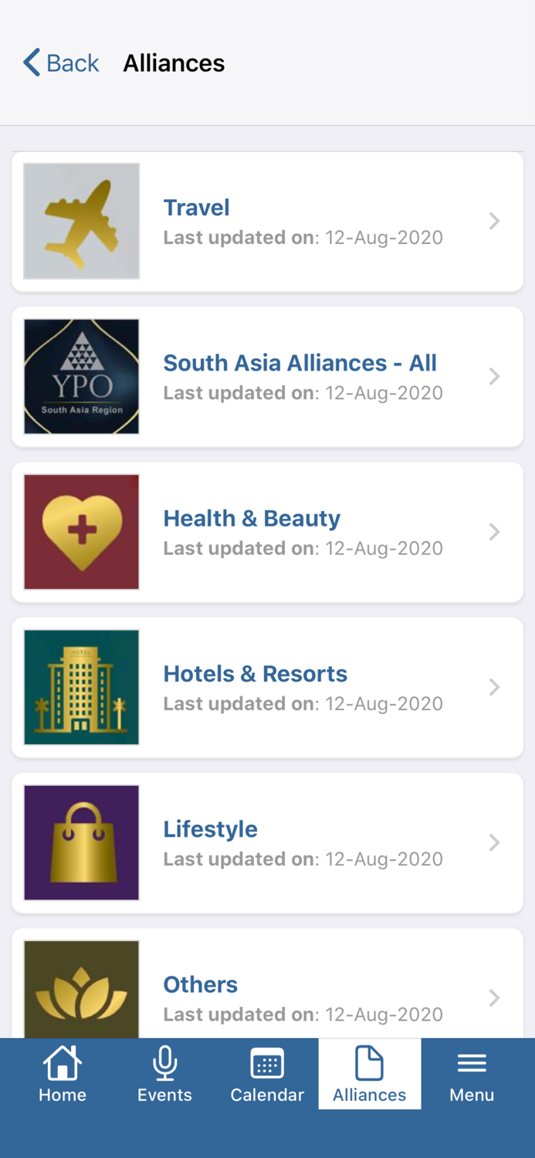Tap the hotel building icon
This screenshot has width=535, height=1158.
[81, 687]
